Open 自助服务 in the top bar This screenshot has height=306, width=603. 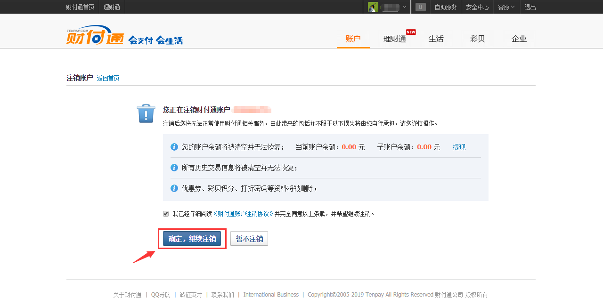[446, 7]
